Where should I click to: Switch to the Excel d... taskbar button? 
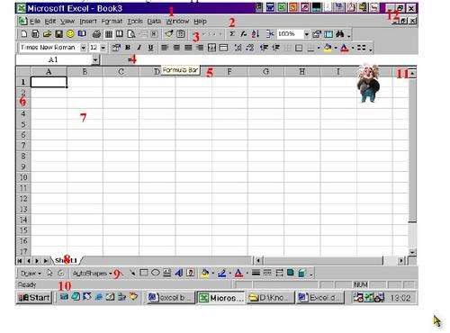319,298
